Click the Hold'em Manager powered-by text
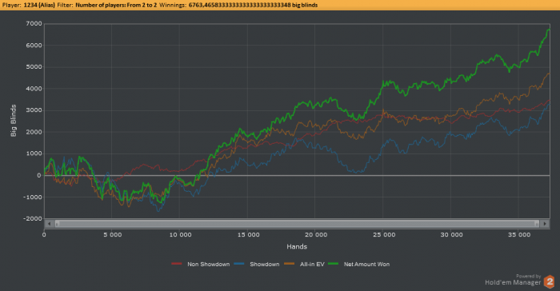The width and height of the screenshot is (560, 291). tap(513, 280)
